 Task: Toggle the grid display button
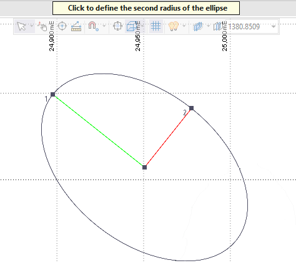tap(155, 26)
